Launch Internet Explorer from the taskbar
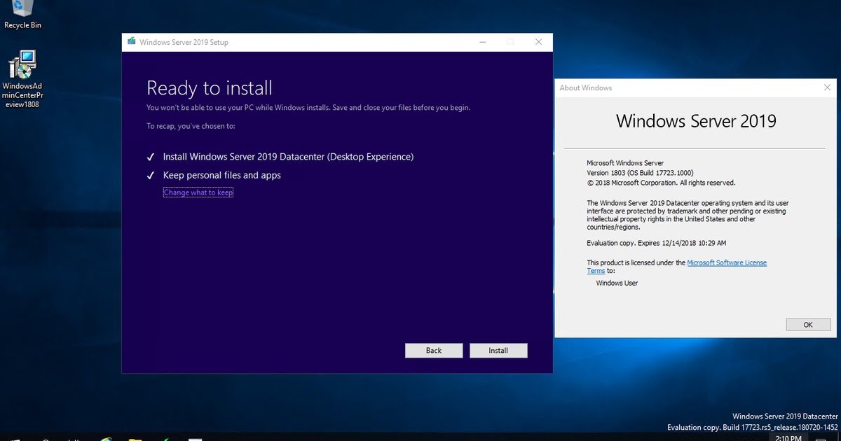Viewport: 841px width, 441px height. tap(105, 438)
